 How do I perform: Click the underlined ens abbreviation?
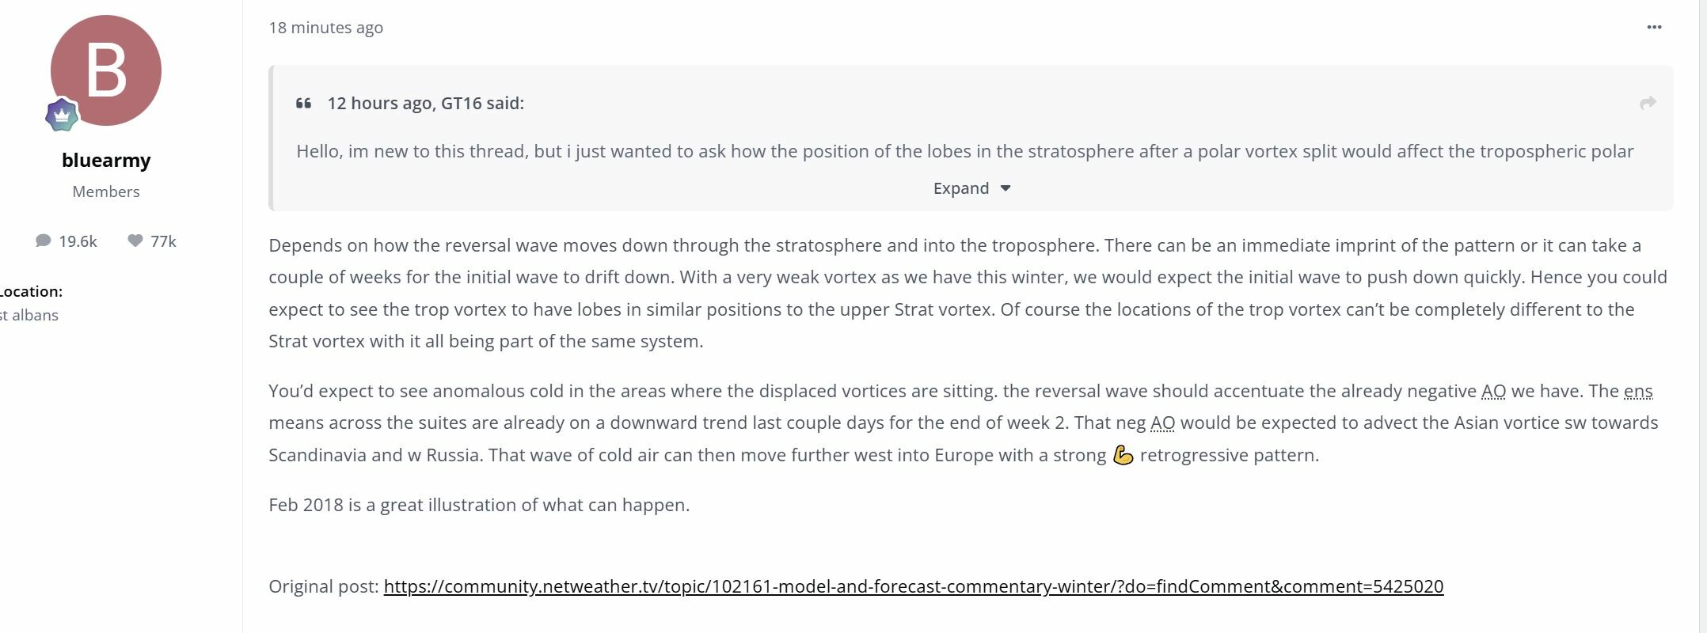click(1638, 391)
